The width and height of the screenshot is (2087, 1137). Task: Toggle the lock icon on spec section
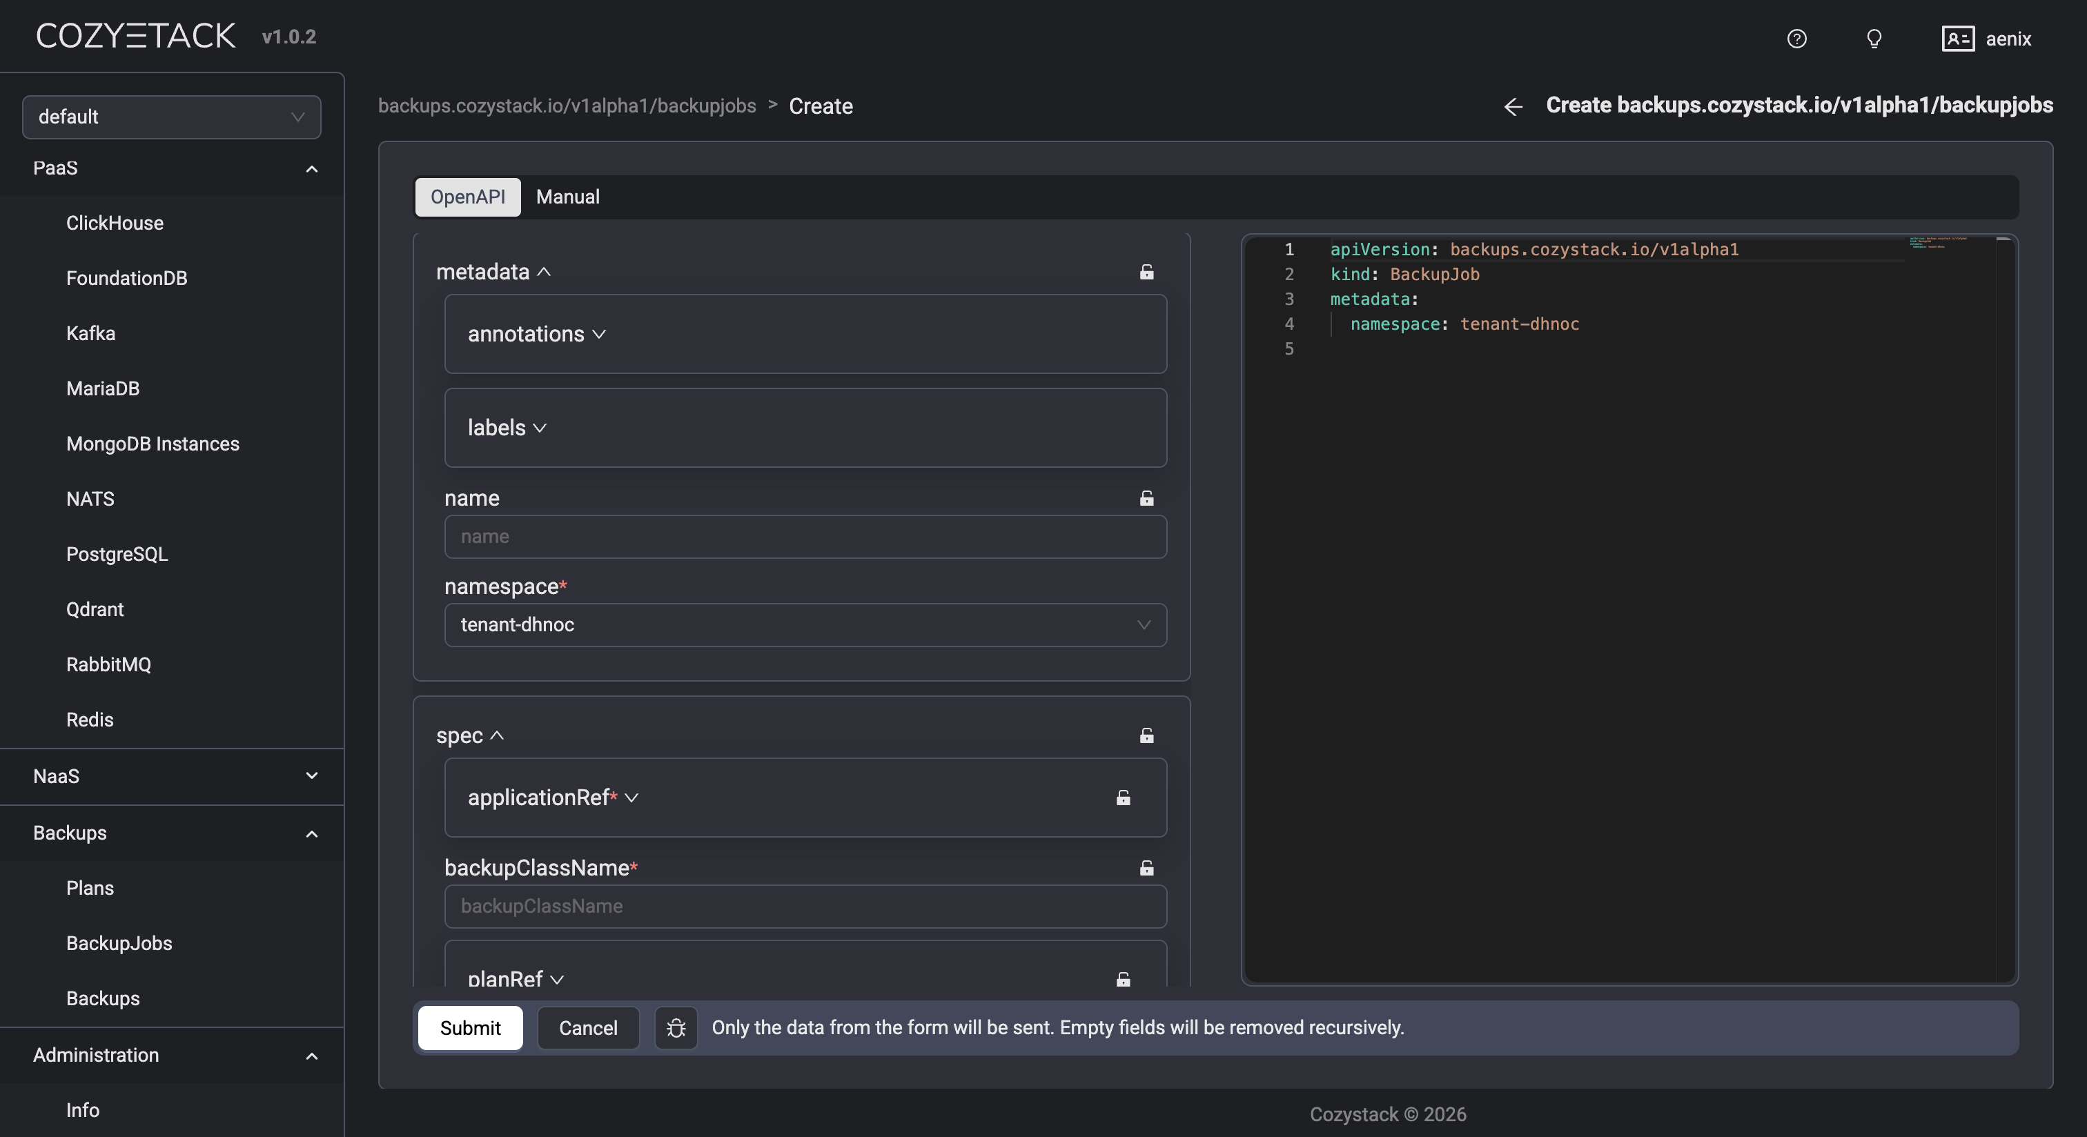click(x=1146, y=735)
